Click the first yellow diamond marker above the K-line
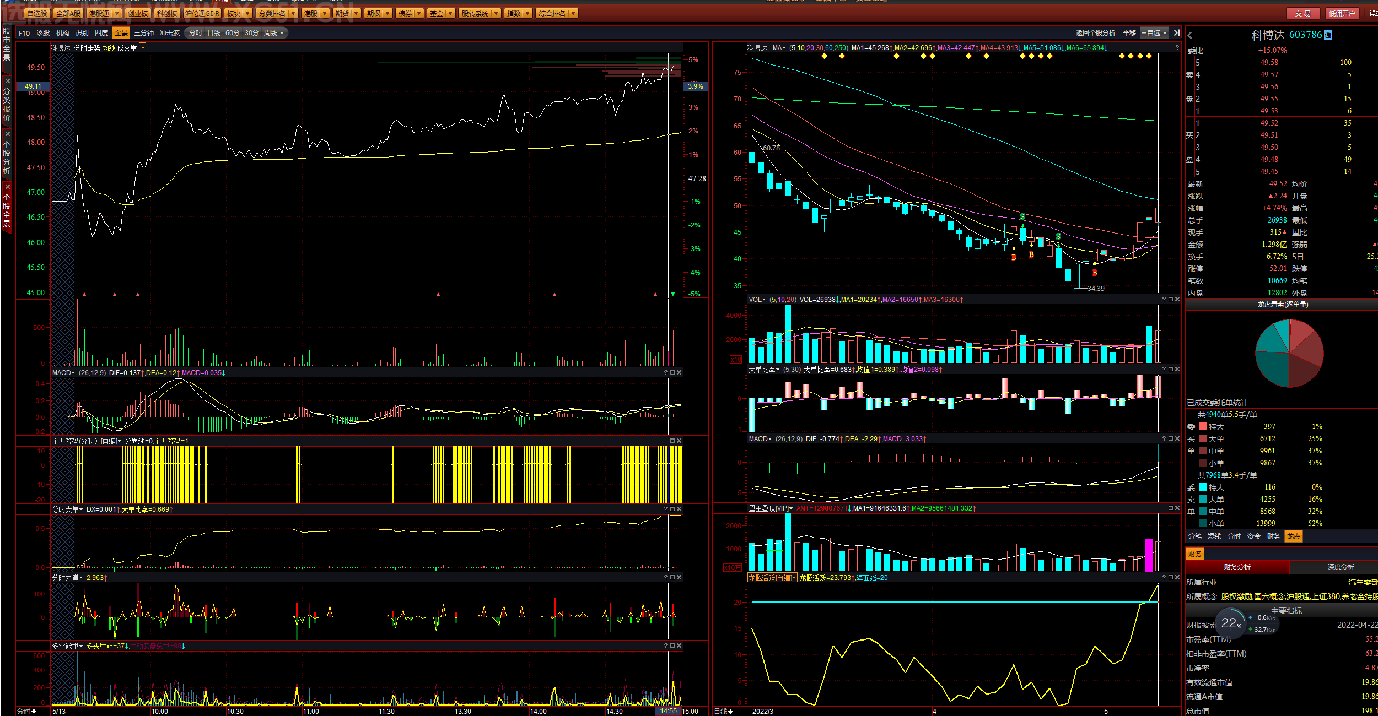This screenshot has height=716, width=1378. pos(824,56)
